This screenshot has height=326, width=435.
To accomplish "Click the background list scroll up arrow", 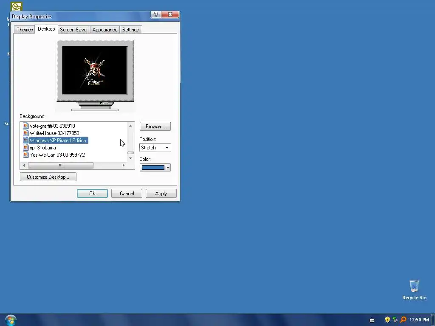I will click(x=130, y=126).
